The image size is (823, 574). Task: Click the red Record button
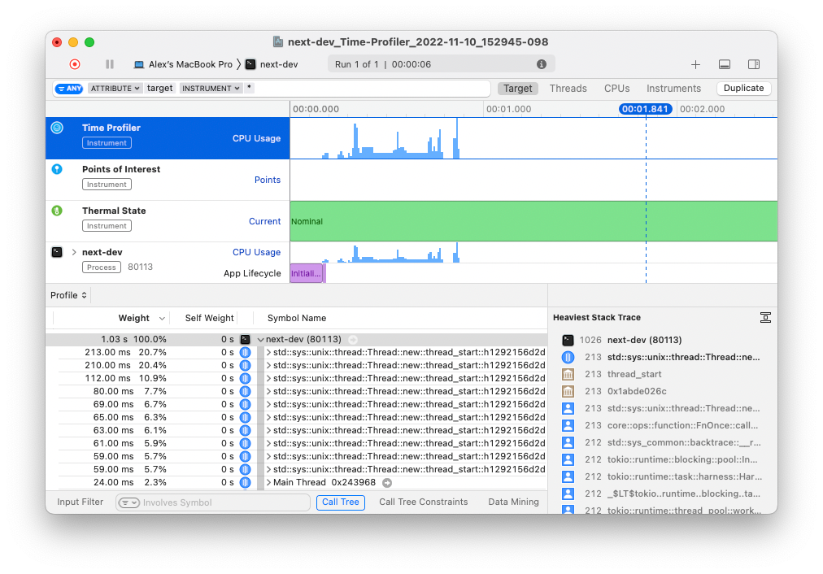(75, 64)
